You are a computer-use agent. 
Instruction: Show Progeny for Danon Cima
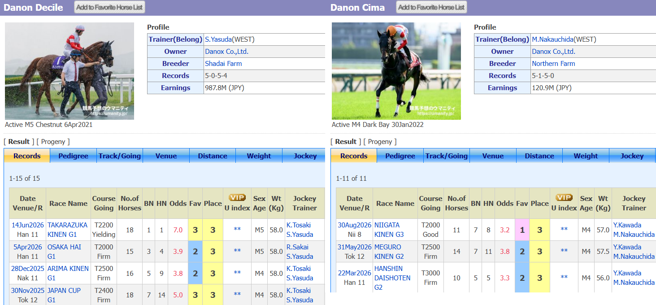coord(380,142)
